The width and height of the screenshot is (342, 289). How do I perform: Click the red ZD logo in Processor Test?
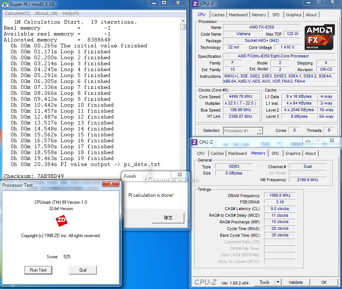point(61,222)
